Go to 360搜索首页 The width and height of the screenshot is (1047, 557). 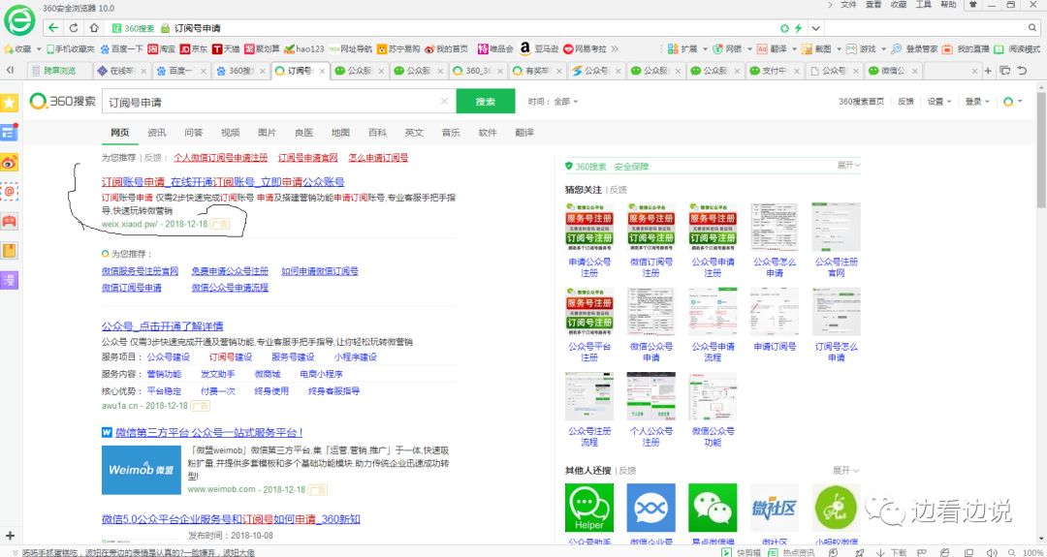(x=862, y=102)
